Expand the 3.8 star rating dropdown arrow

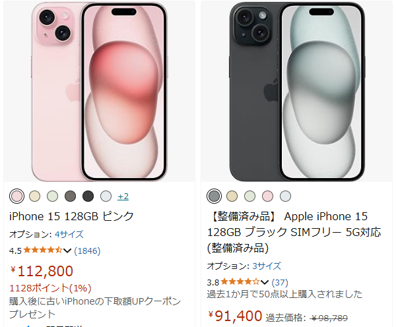point(265,282)
